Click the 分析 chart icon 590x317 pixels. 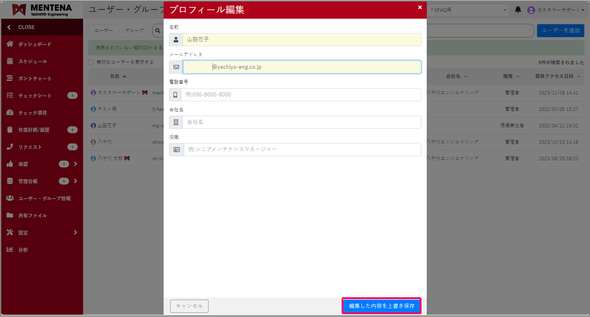pyautogui.click(x=10, y=249)
